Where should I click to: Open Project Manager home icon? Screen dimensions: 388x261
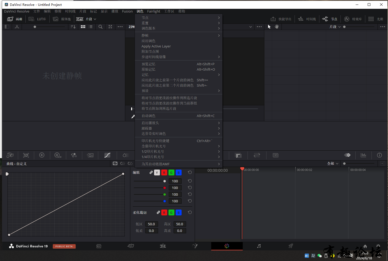[365, 246]
